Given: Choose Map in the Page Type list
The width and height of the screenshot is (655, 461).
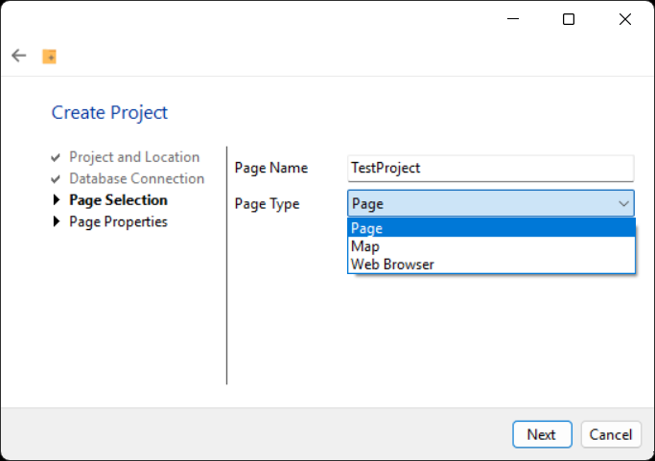Looking at the screenshot, I should (x=491, y=246).
